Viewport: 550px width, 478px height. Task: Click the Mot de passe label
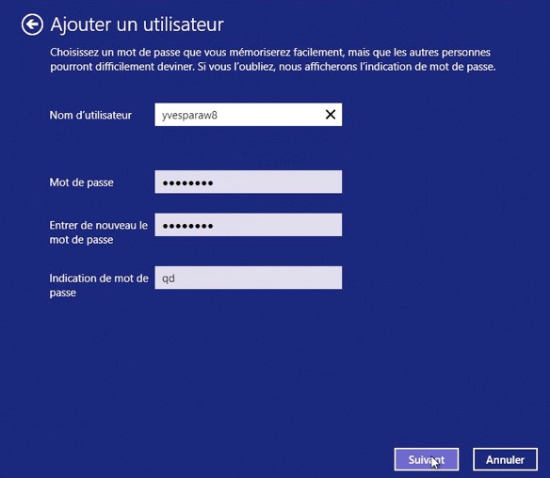pyautogui.click(x=81, y=183)
